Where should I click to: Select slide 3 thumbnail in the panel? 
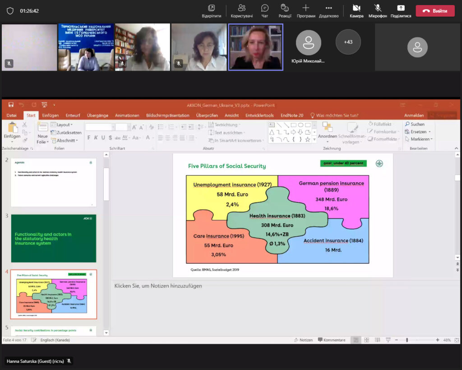[x=53, y=238]
